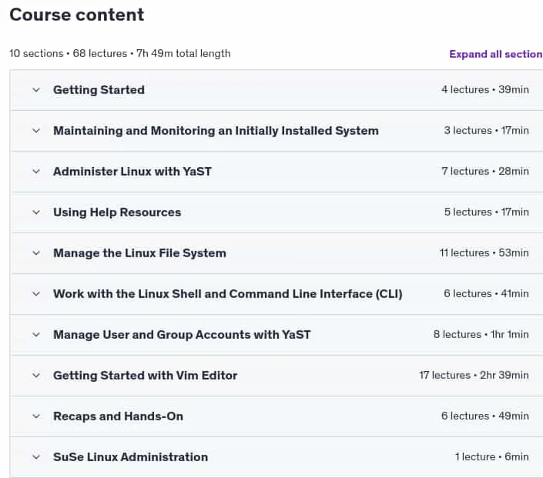543x478 pixels.
Task: Click the Expand all sections link
Action: [496, 54]
